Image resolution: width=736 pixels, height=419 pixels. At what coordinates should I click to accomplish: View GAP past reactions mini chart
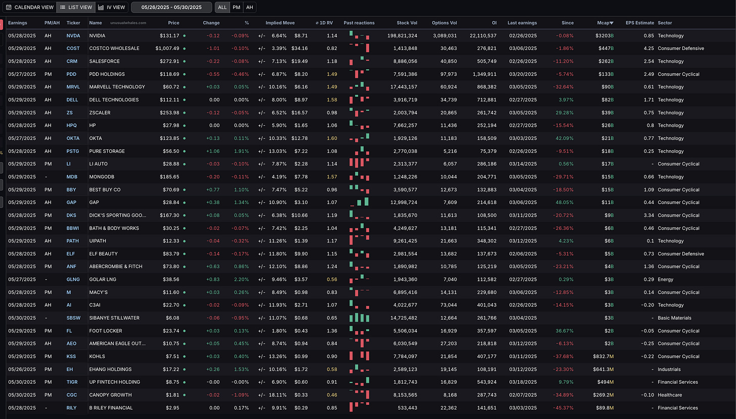359,202
